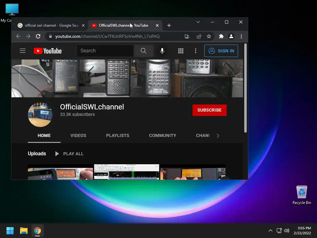Click the OfficialSWLchannel channel name
Screen dimensions: 317x238
tap(92, 107)
